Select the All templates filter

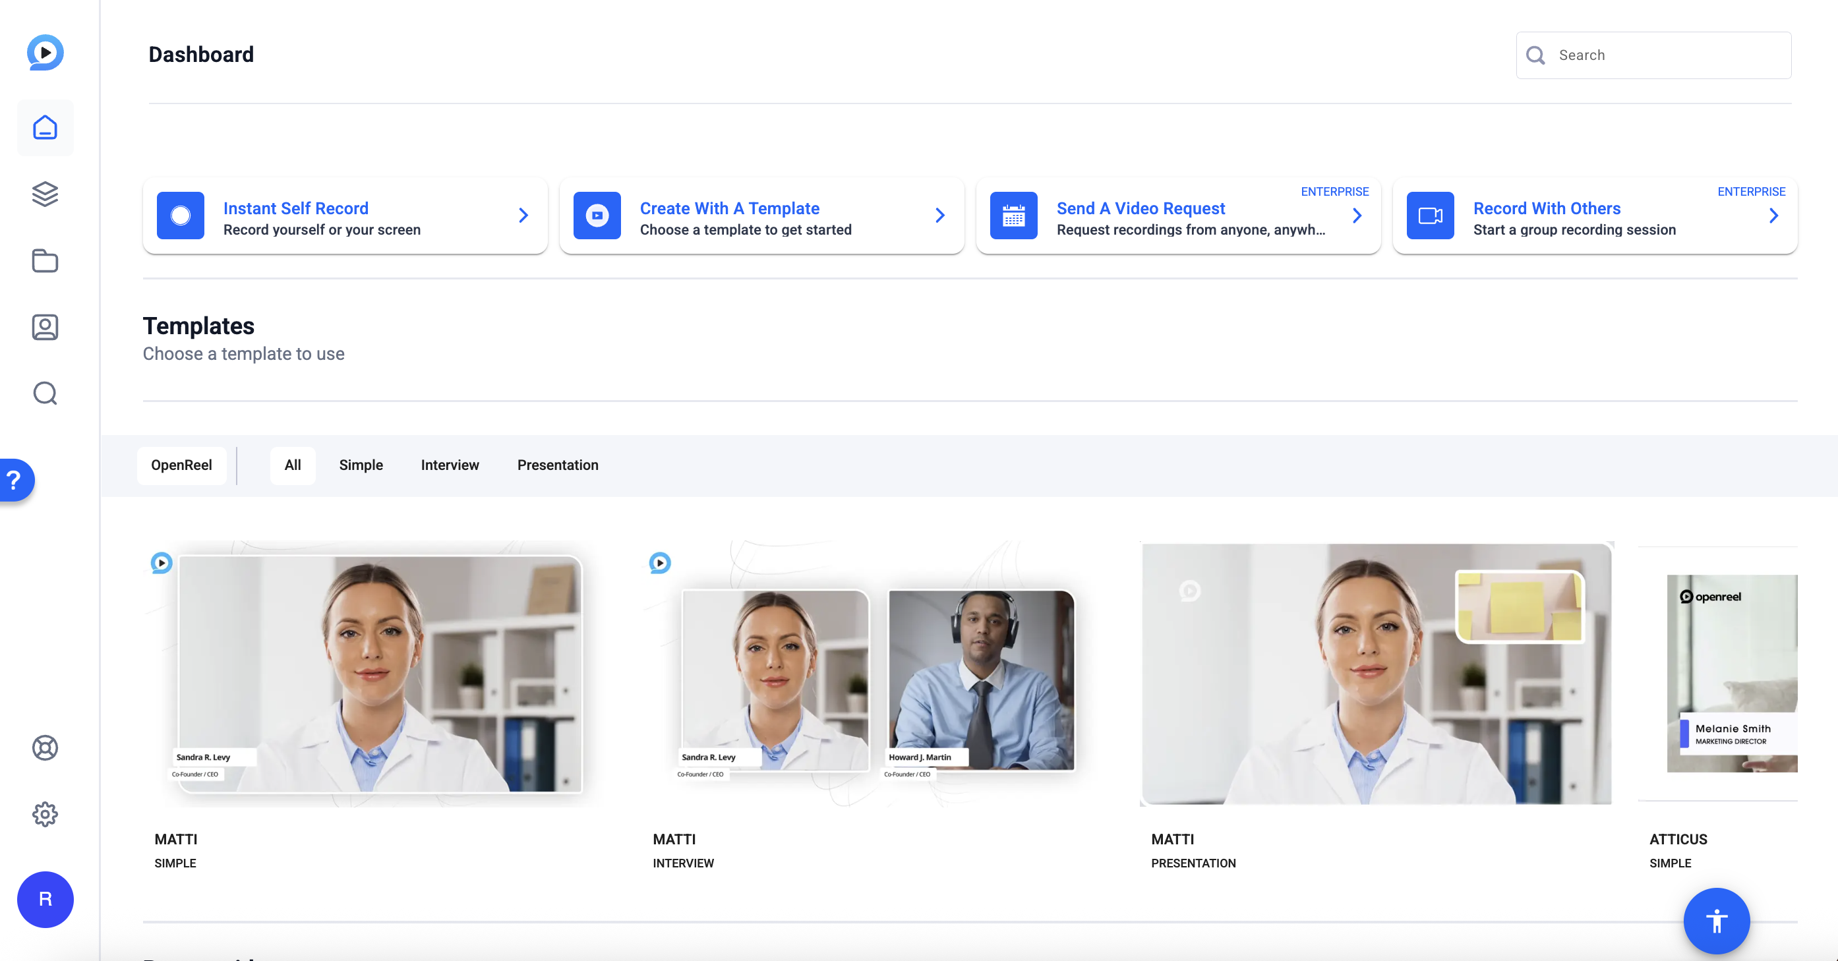(293, 465)
